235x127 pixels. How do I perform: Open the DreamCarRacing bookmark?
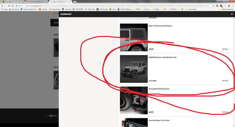click(x=124, y=9)
